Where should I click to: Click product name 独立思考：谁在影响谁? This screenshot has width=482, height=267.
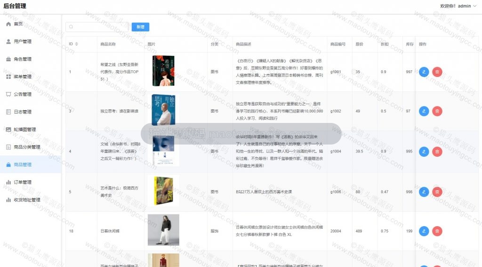pos(119,111)
